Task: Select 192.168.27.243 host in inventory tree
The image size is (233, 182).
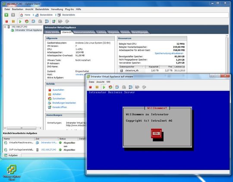Action: [19, 27]
